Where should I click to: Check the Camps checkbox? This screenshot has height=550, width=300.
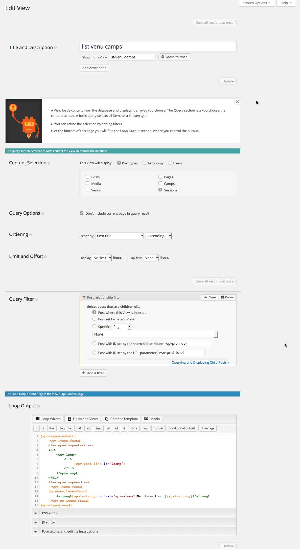(160, 183)
